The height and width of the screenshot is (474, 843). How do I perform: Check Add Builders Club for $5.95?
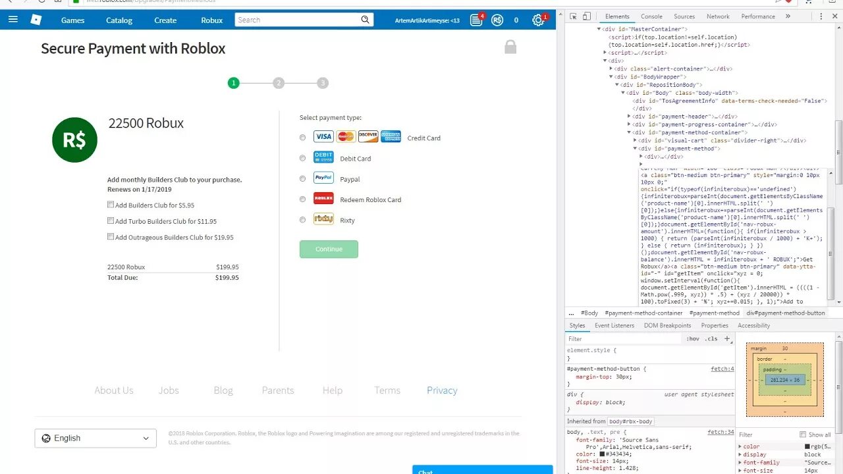tap(111, 205)
